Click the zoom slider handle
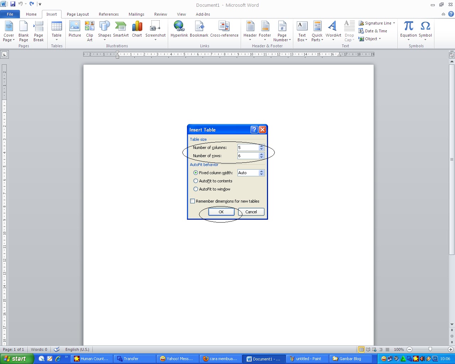This screenshot has height=364, width=455. click(430, 349)
